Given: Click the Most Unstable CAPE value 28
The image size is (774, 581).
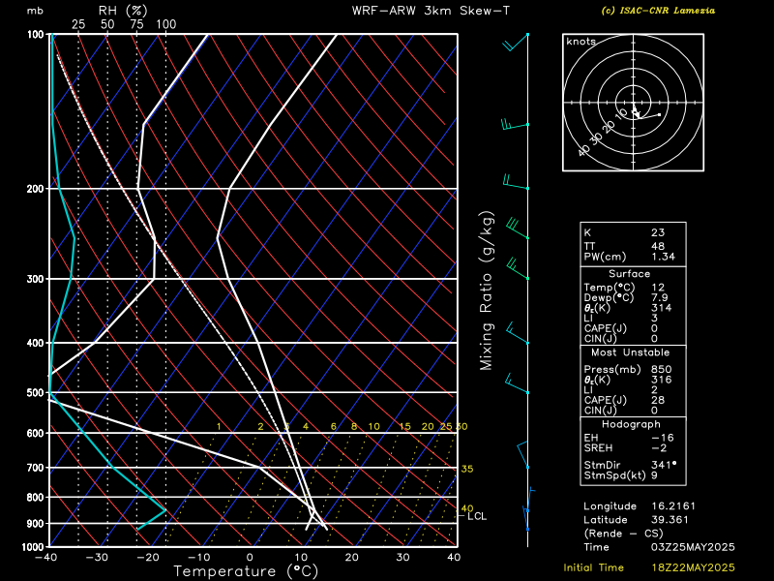Looking at the screenshot, I should 658,400.
